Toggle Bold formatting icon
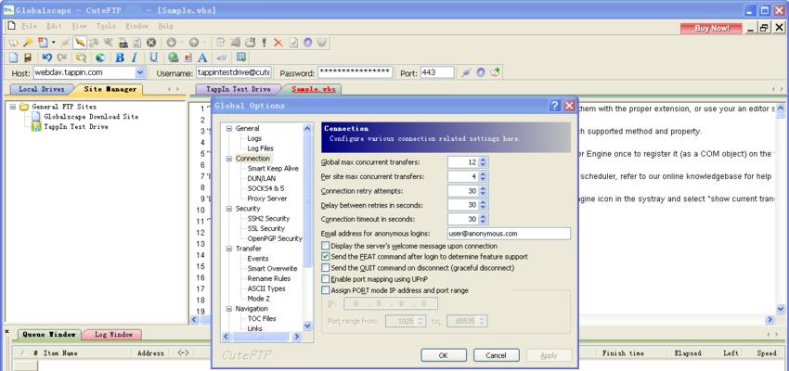The image size is (789, 371). click(x=120, y=58)
